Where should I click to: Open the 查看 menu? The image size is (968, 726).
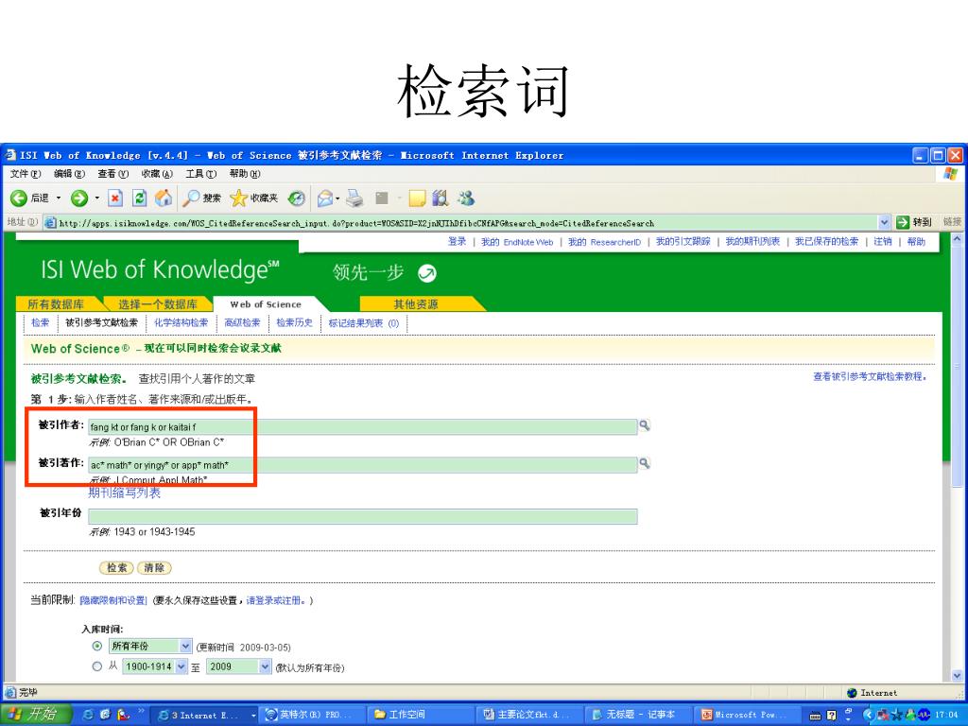click(x=113, y=174)
